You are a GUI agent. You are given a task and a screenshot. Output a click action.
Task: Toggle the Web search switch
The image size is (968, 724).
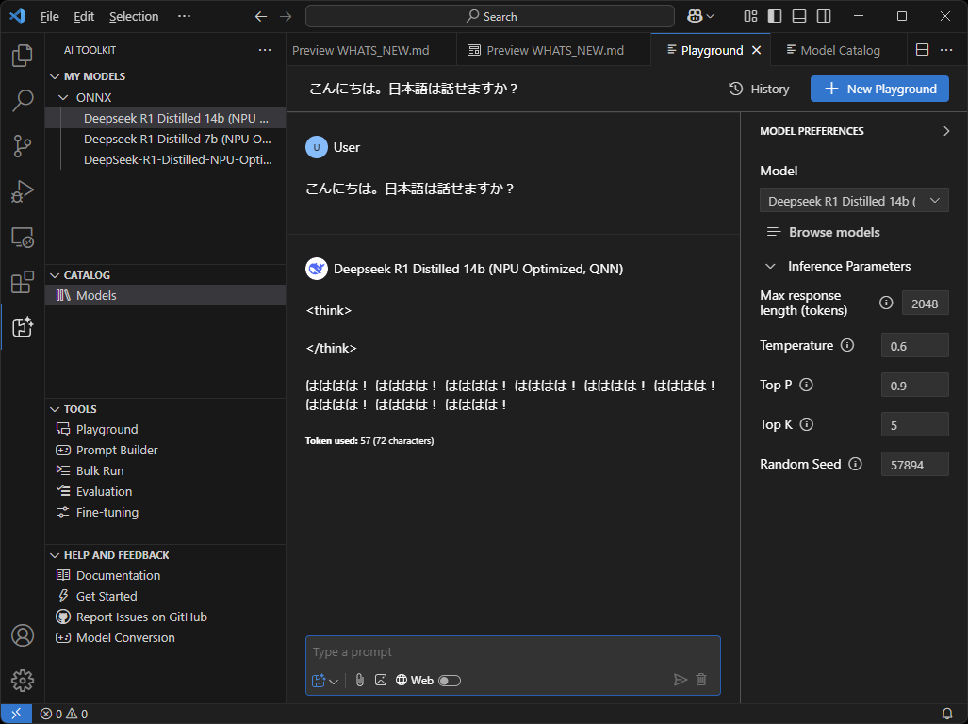tap(450, 681)
